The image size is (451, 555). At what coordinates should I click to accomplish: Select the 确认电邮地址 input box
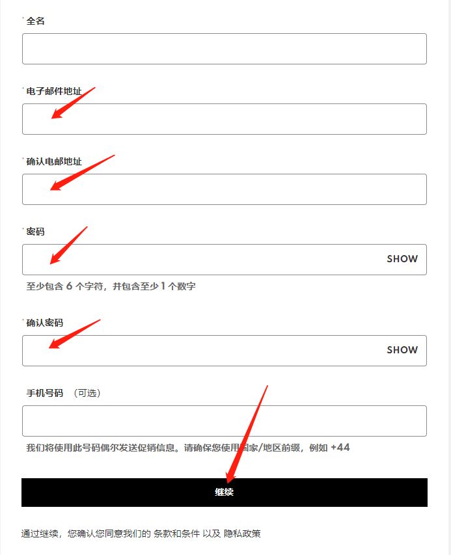224,189
